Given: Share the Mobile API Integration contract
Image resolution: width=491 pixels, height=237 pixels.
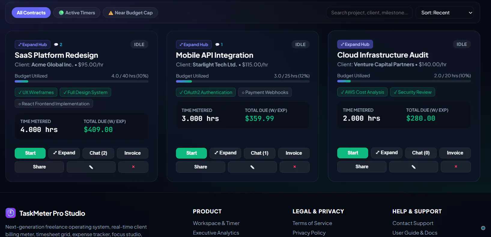Looking at the screenshot, I should tap(201, 167).
